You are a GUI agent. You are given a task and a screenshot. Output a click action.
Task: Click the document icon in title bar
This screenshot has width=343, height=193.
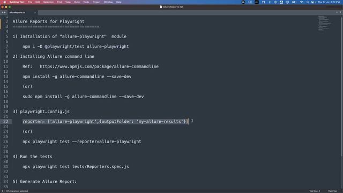click(x=161, y=7)
